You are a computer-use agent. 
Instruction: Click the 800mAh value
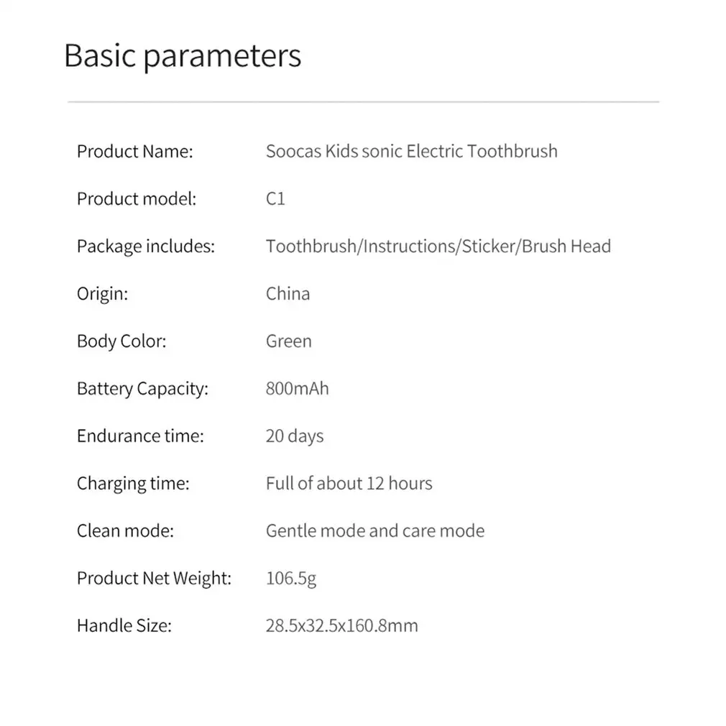point(298,388)
